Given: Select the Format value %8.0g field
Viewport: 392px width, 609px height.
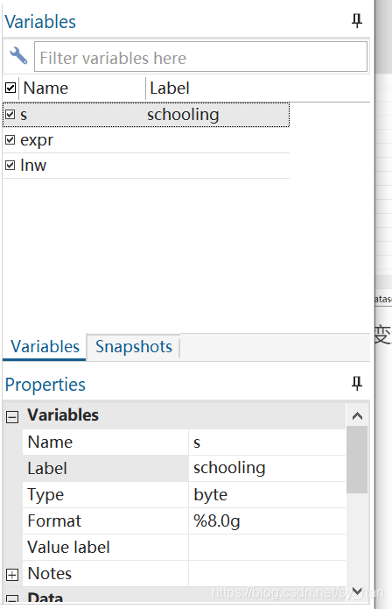Looking at the screenshot, I should click(x=267, y=520).
